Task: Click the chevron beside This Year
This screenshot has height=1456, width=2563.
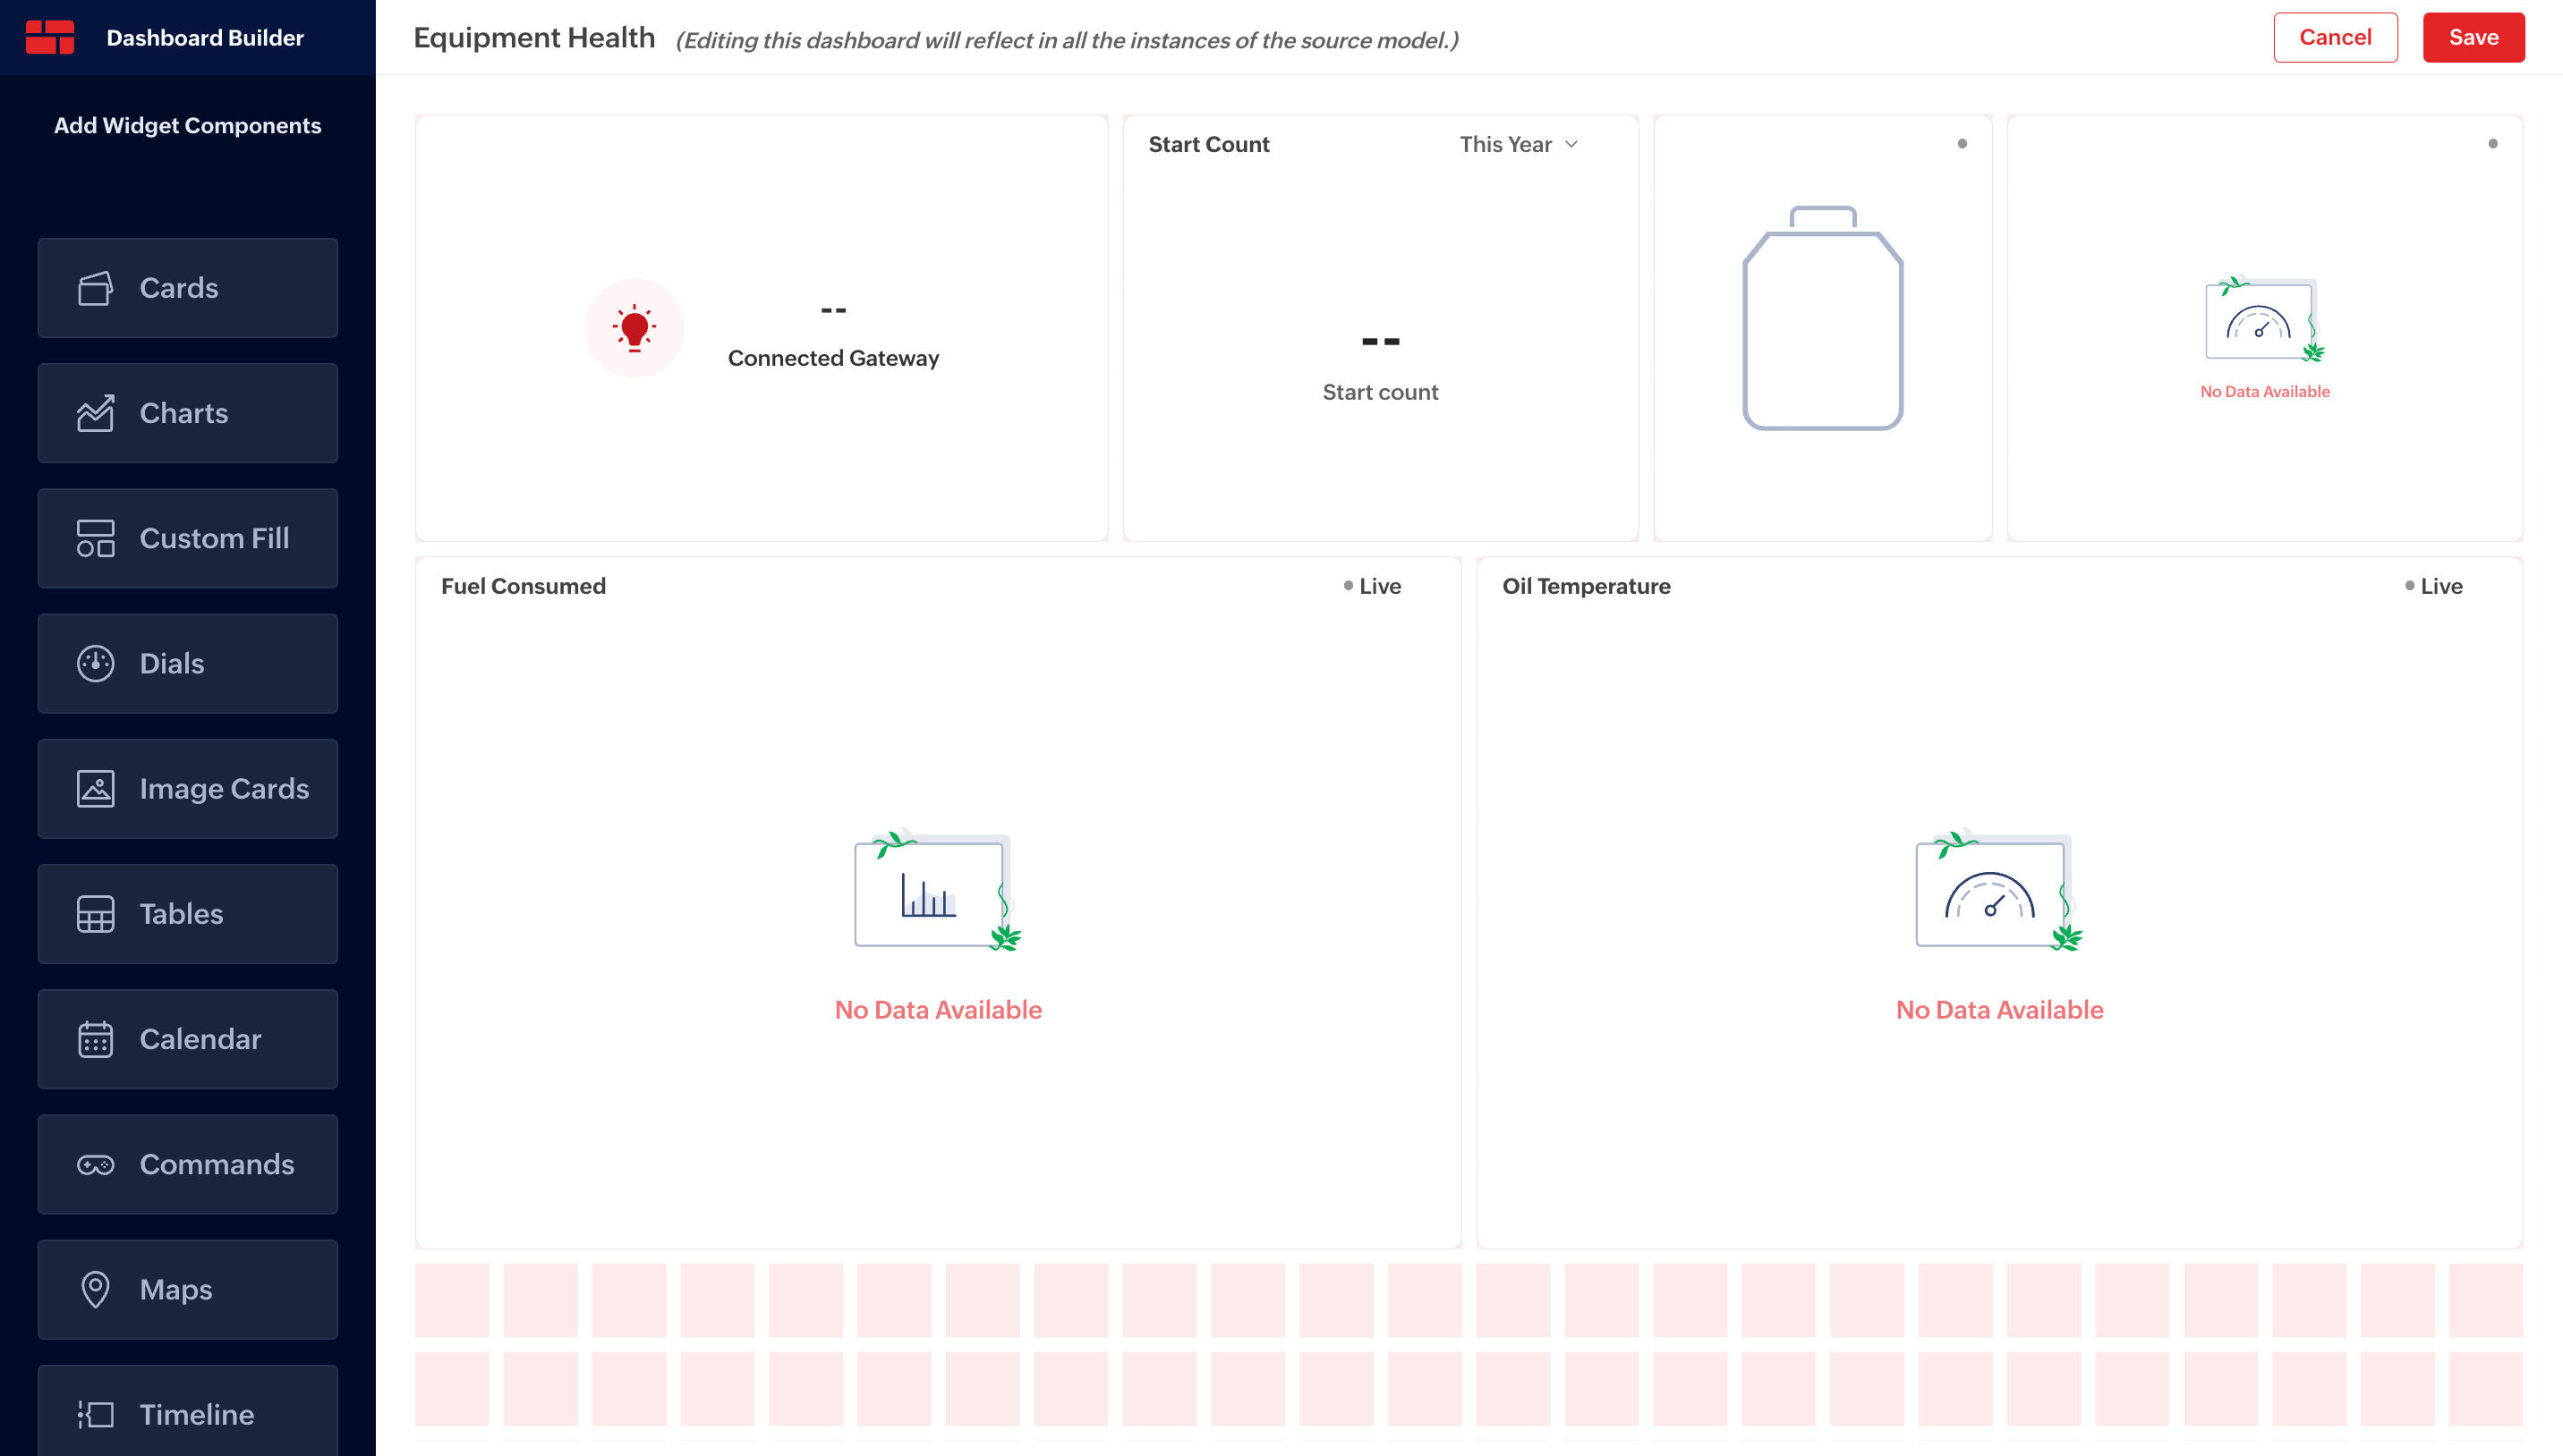Action: [x=1571, y=144]
